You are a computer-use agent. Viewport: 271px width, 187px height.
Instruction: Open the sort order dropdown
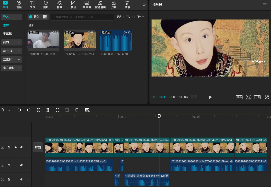pos(129,17)
